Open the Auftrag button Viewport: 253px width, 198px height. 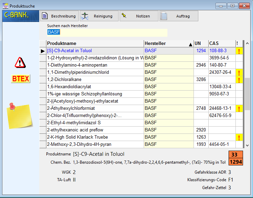pyautogui.click(x=179, y=16)
